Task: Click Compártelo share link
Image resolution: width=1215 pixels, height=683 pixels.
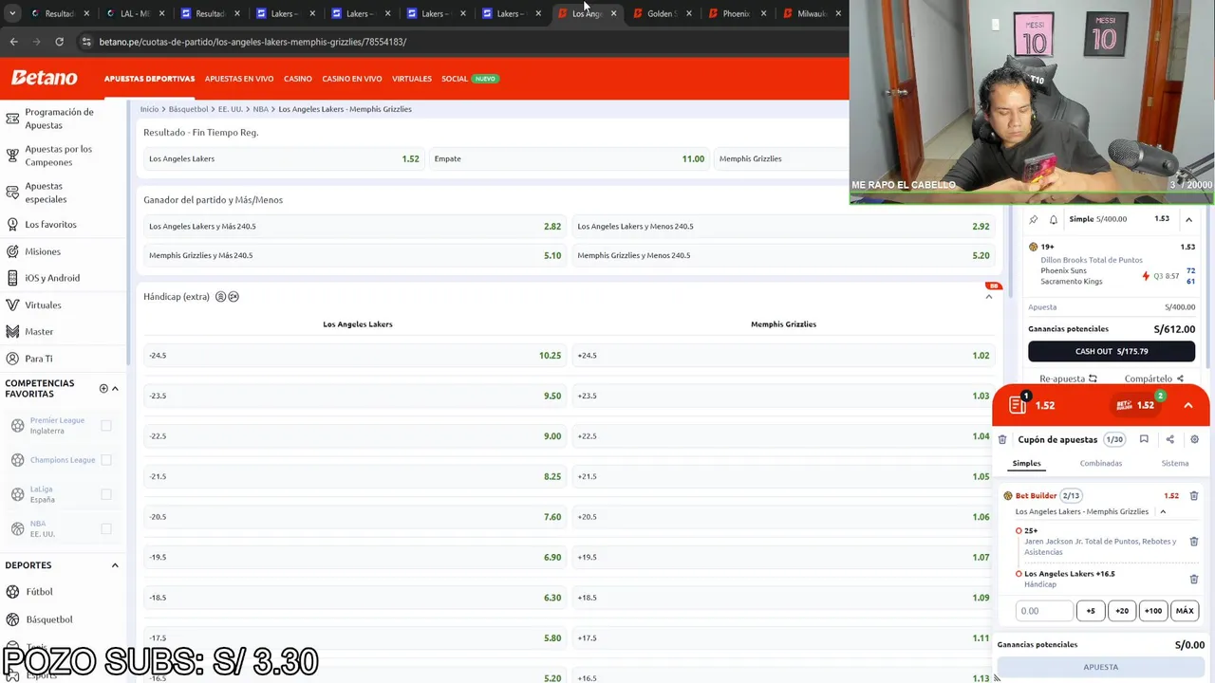Action: 1154,378
